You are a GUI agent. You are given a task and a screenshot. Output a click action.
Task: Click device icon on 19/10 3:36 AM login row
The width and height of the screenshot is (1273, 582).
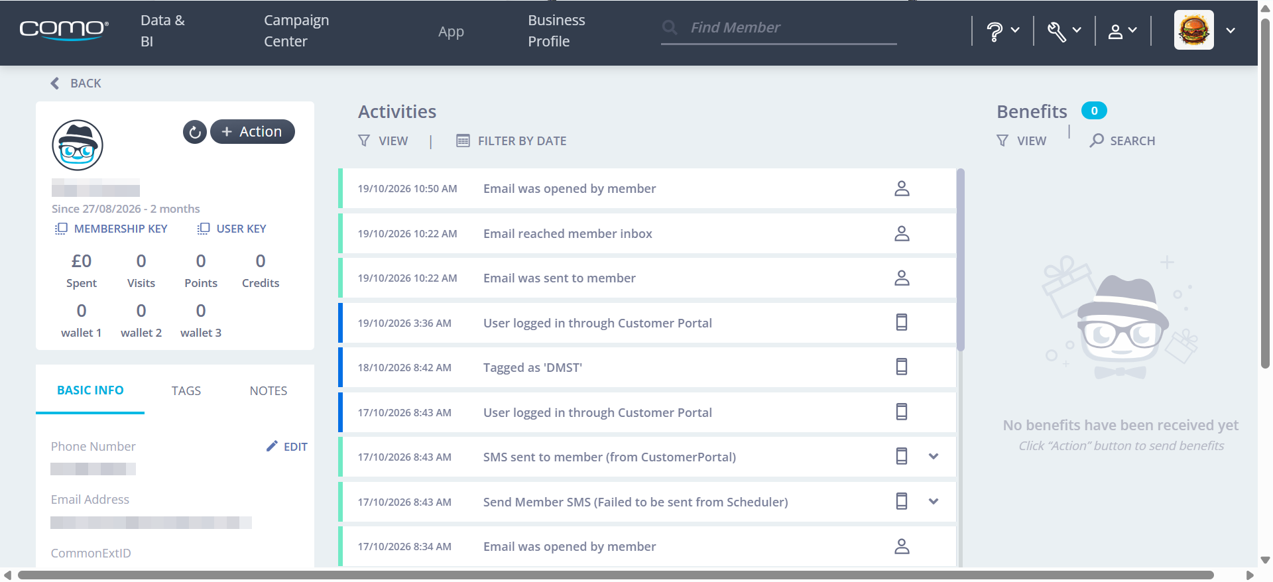[x=902, y=323]
